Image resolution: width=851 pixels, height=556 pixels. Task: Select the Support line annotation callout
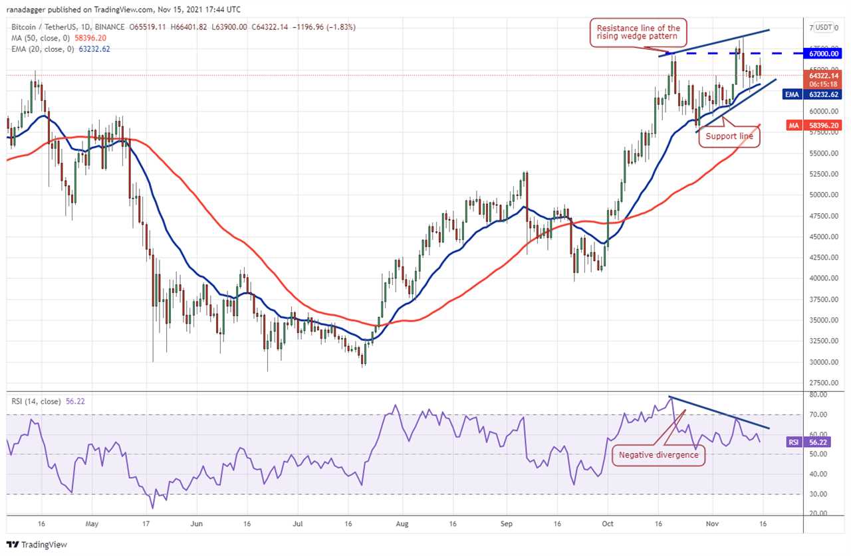729,136
